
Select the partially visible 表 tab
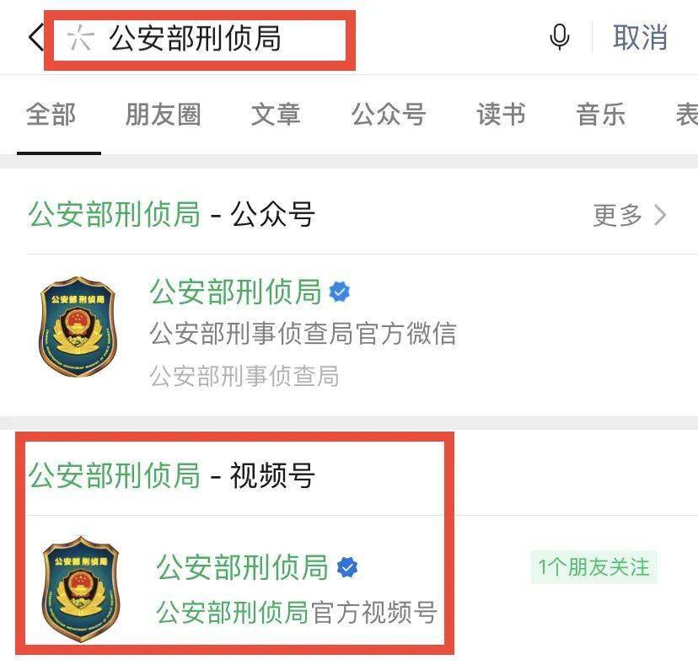[687, 115]
